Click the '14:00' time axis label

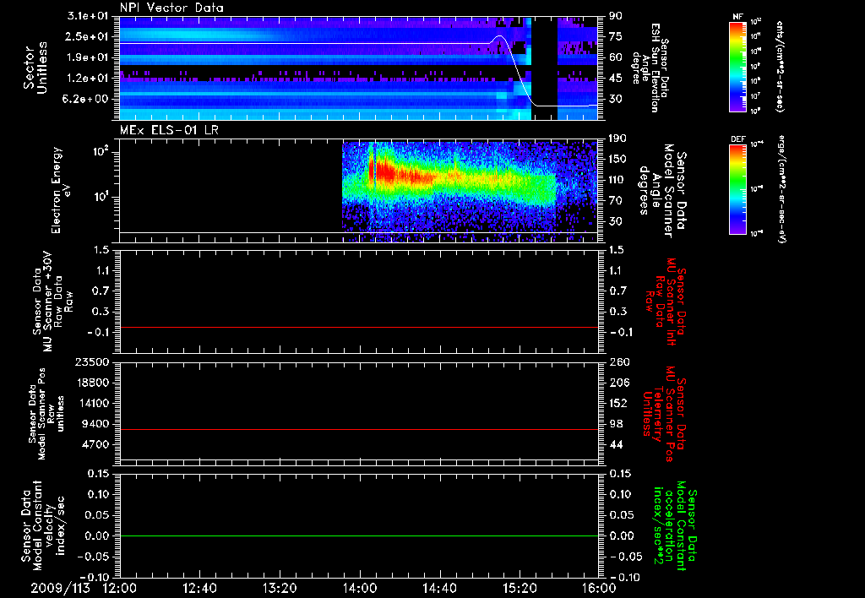tap(360, 589)
